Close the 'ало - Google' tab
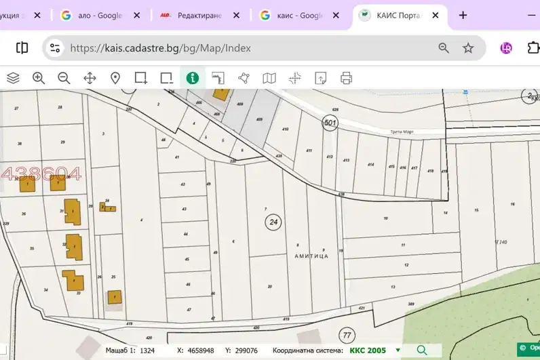The image size is (540, 360). [137, 16]
